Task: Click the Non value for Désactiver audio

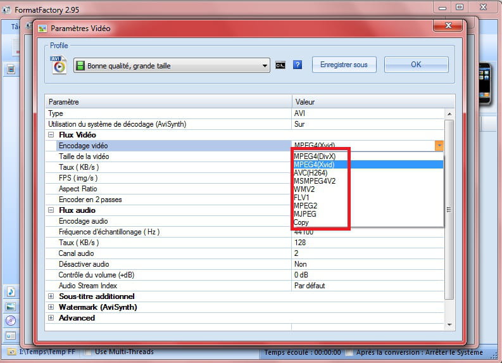Action: pos(300,264)
